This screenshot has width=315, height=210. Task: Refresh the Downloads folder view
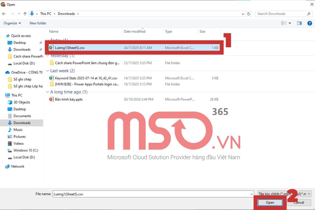[249, 14]
